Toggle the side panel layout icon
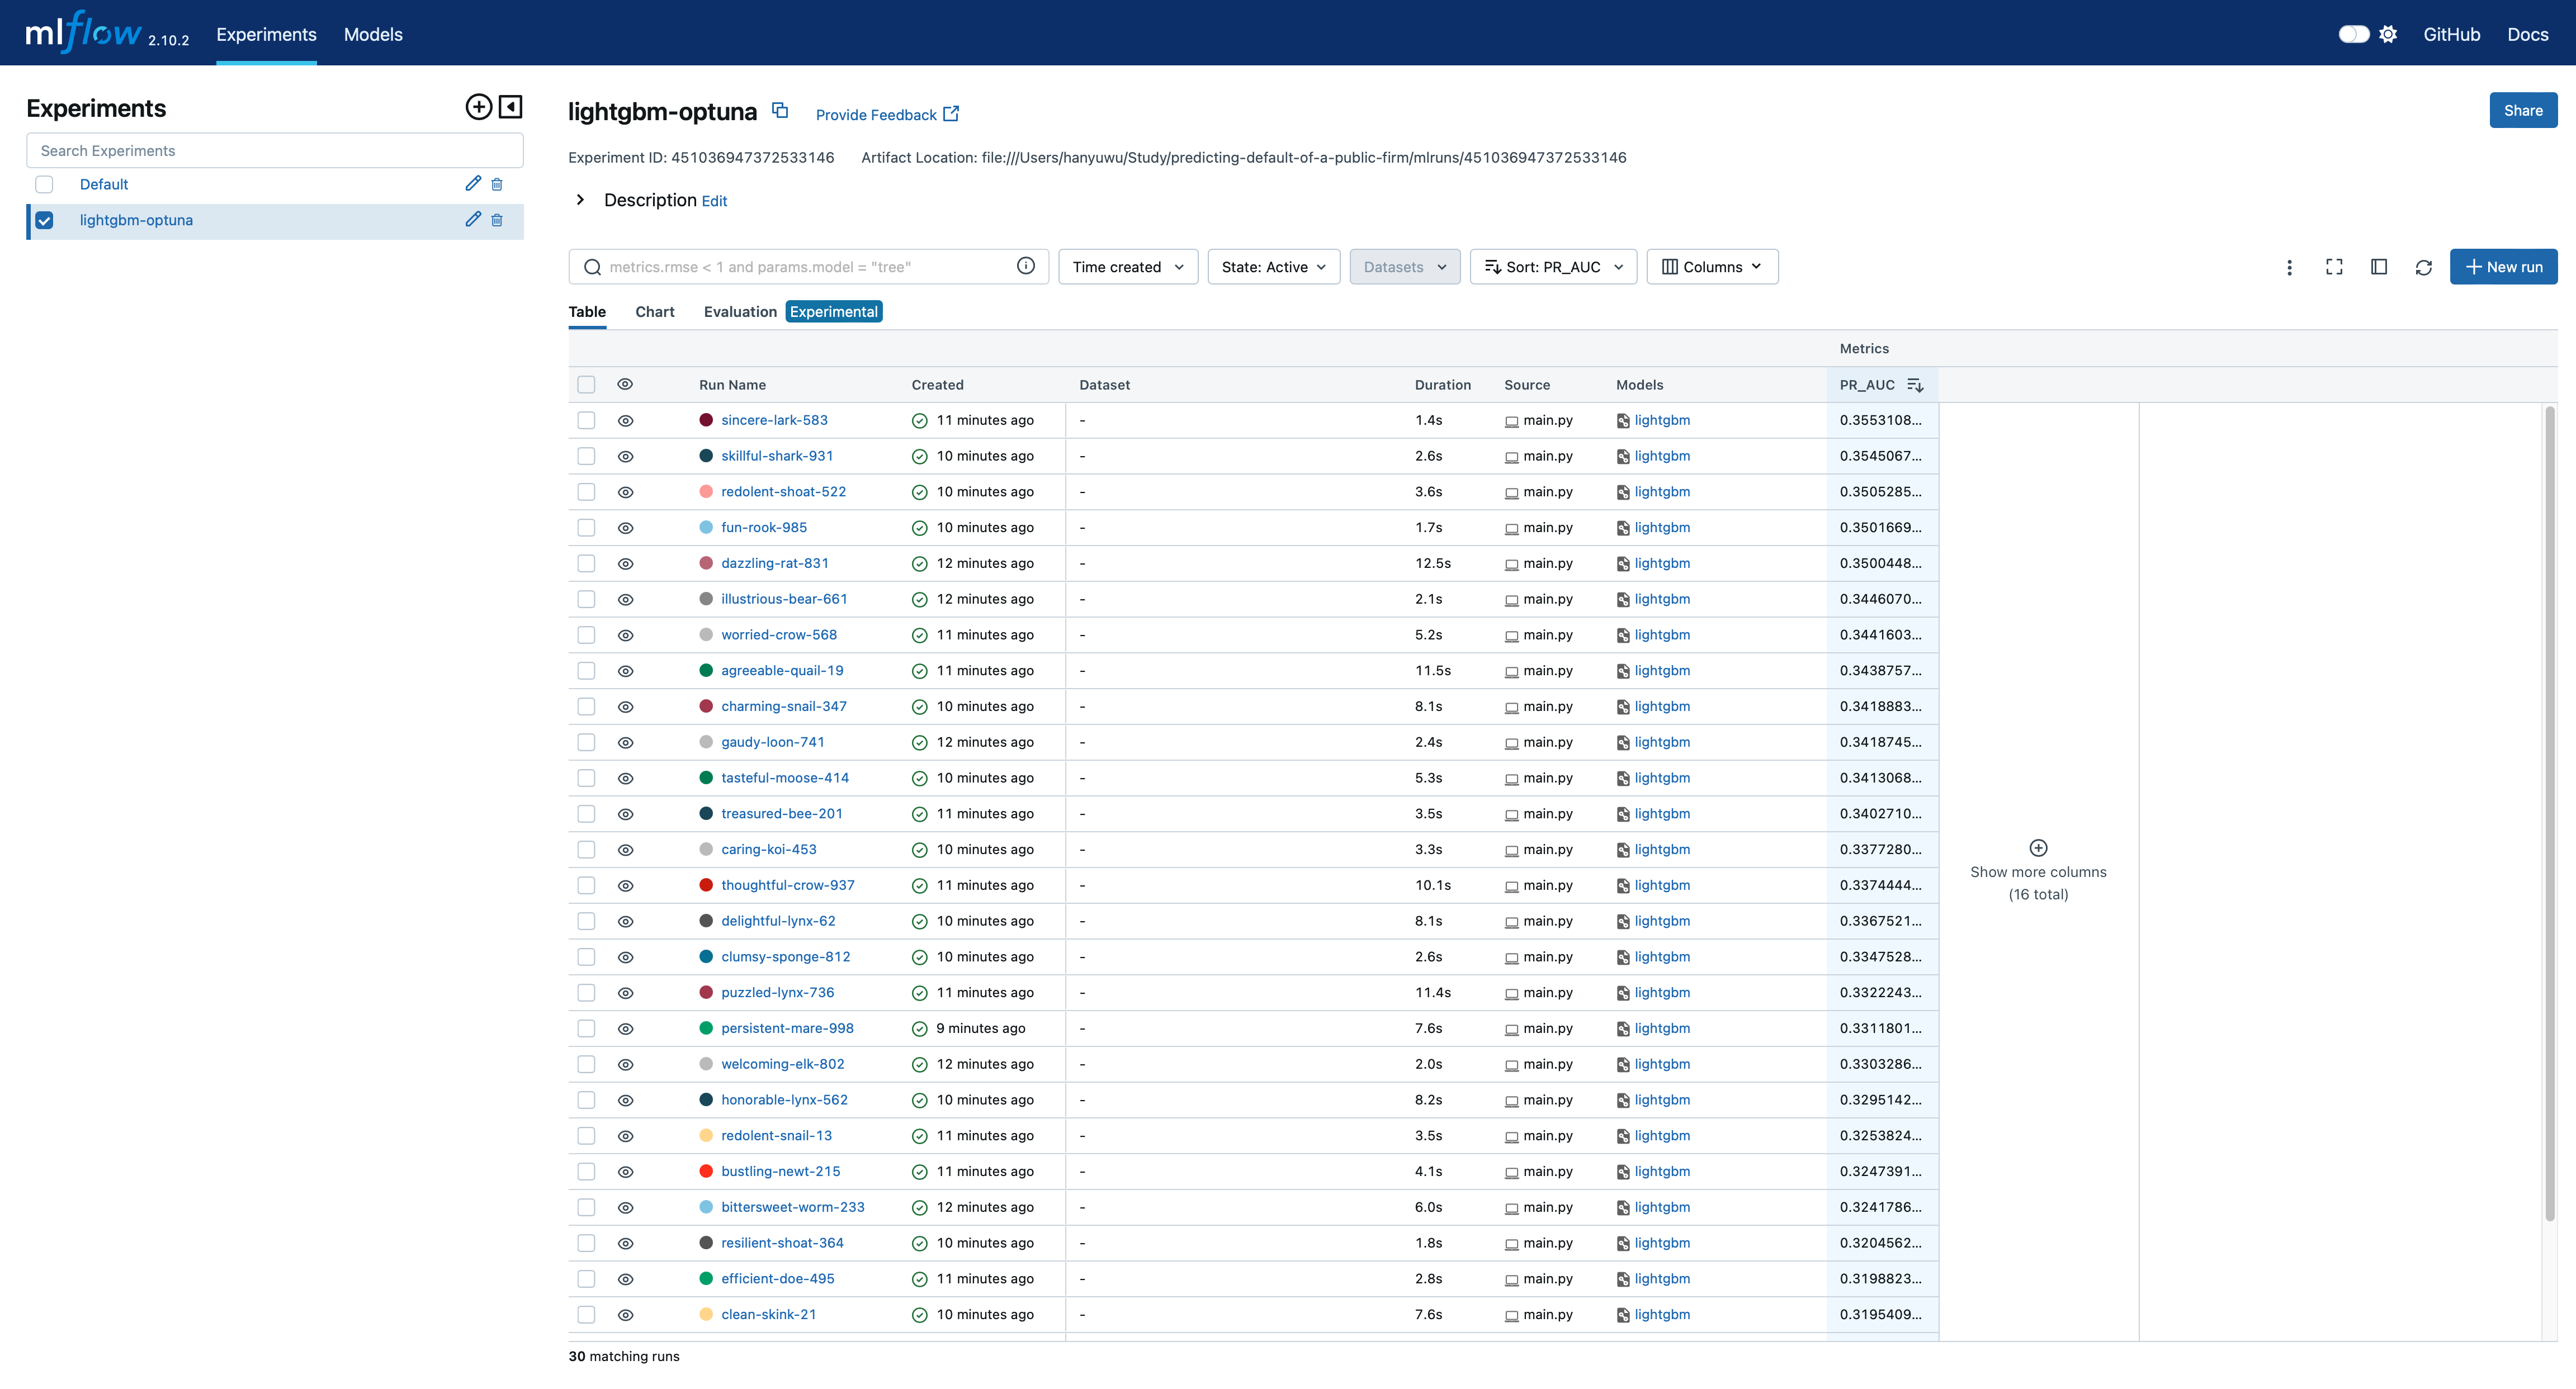The width and height of the screenshot is (2576, 1389). click(2379, 267)
